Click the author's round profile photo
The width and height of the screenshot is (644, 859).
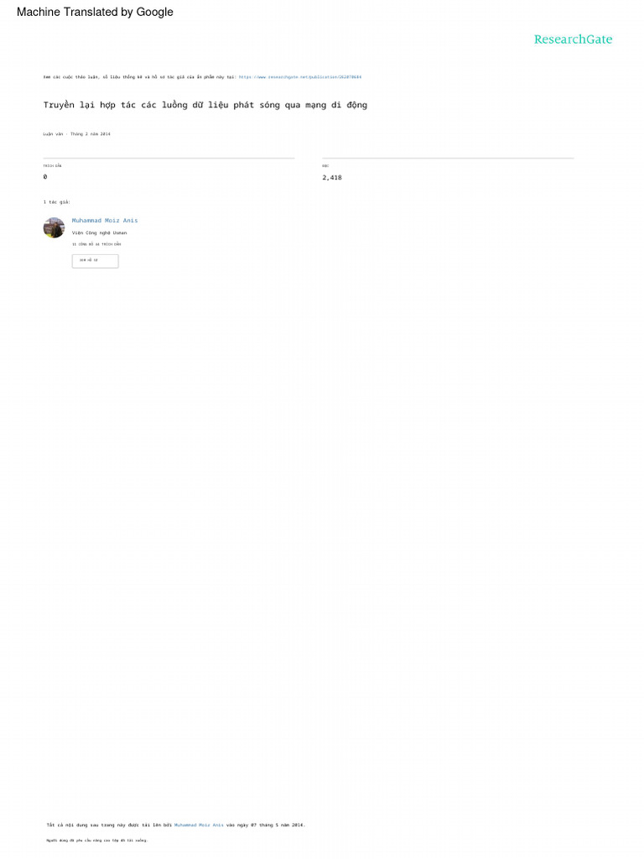tap(54, 227)
